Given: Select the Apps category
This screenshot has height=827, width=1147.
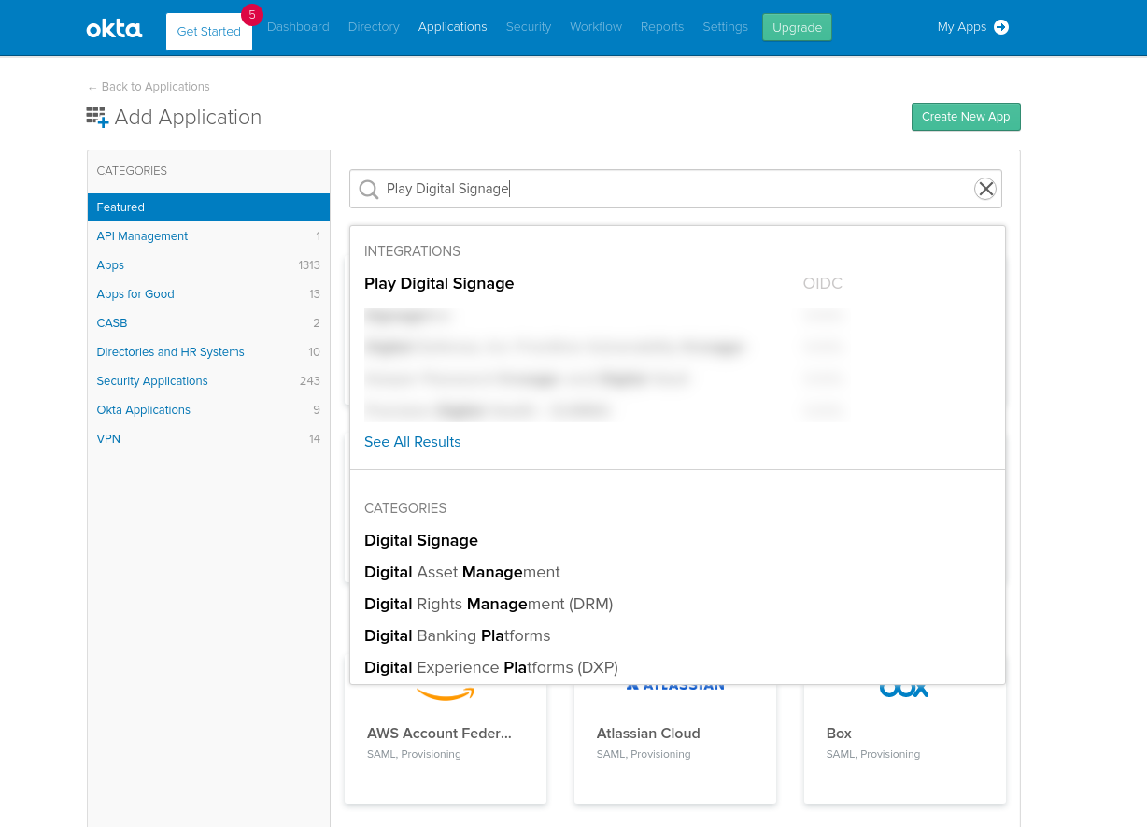Looking at the screenshot, I should point(208,265).
